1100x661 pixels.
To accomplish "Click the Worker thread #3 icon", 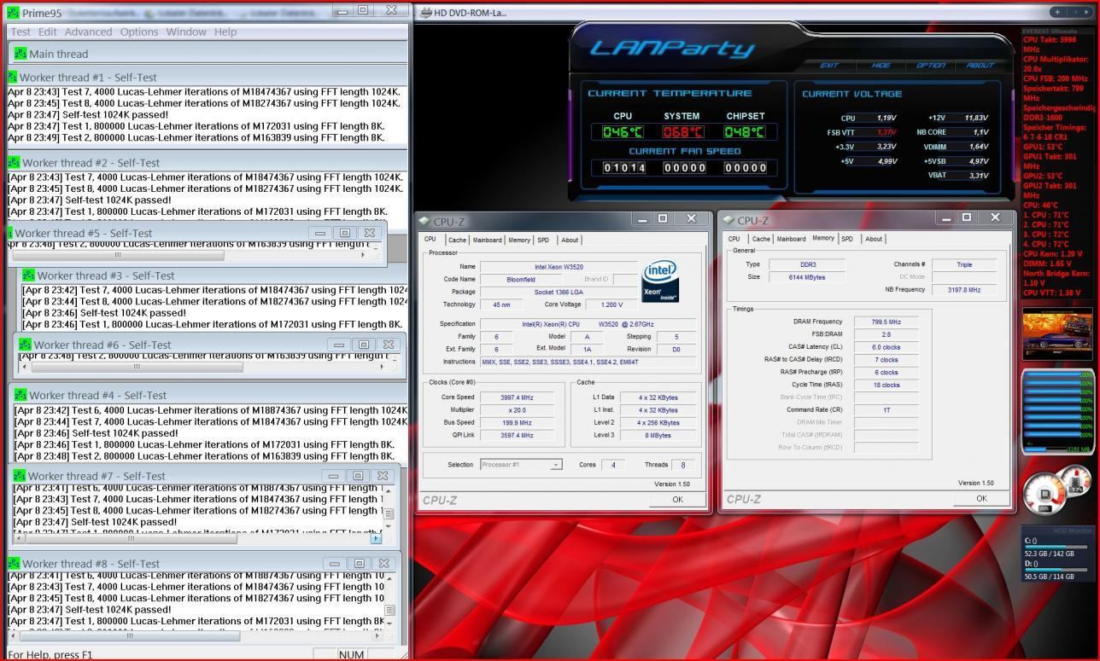I will (28, 275).
